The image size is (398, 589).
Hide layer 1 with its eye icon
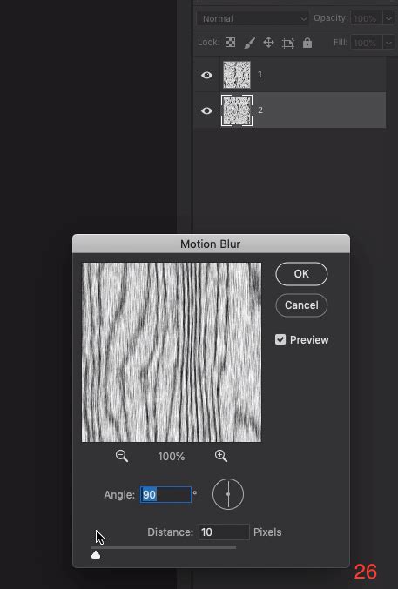tap(206, 75)
